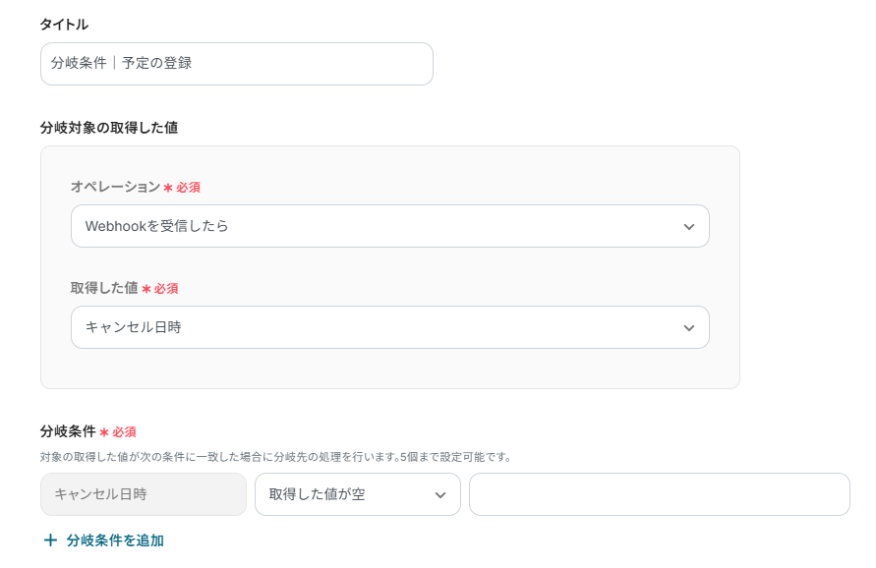The height and width of the screenshot is (568, 876).
Task: Add a condition via the 分岐条件を追加 link
Action: (x=114, y=540)
